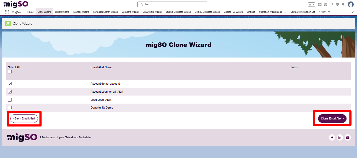View notifications bell icon

(x=343, y=4)
